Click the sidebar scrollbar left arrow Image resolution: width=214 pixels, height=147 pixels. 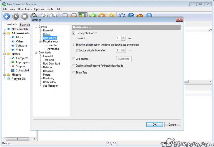[4, 139]
